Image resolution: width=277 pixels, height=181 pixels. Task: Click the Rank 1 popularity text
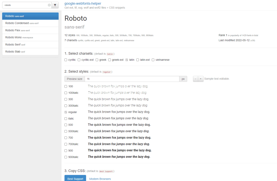coord(238,35)
